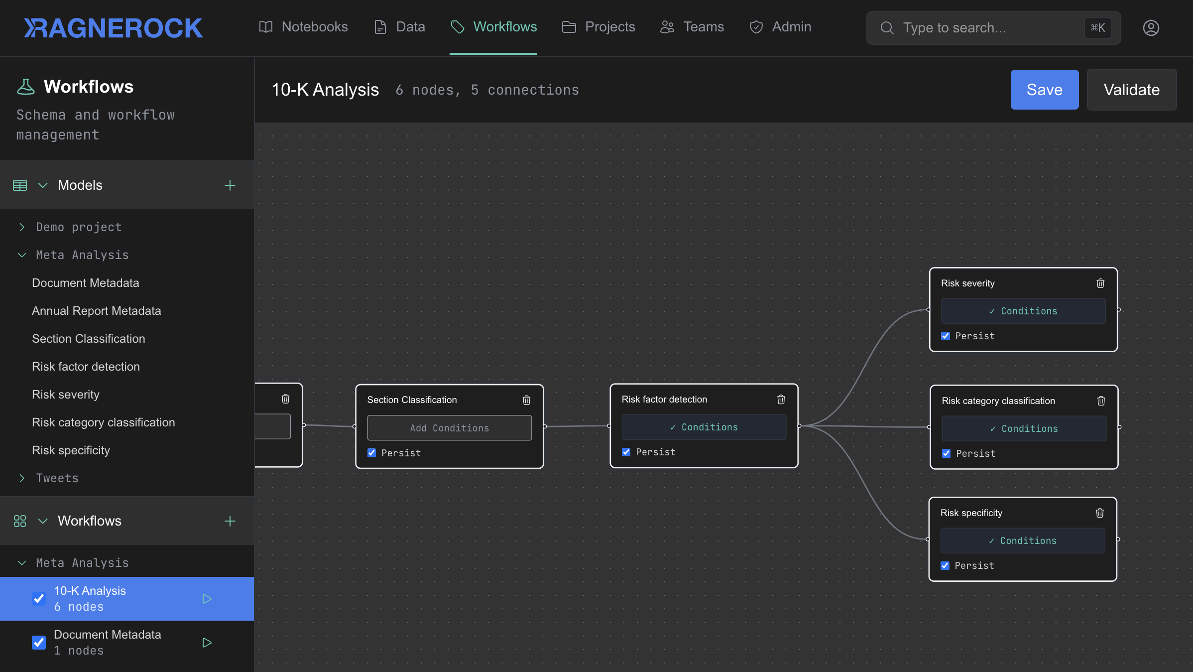This screenshot has height=672, width=1193.
Task: Uncheck Persist on Risk factor detection node
Action: tap(626, 452)
